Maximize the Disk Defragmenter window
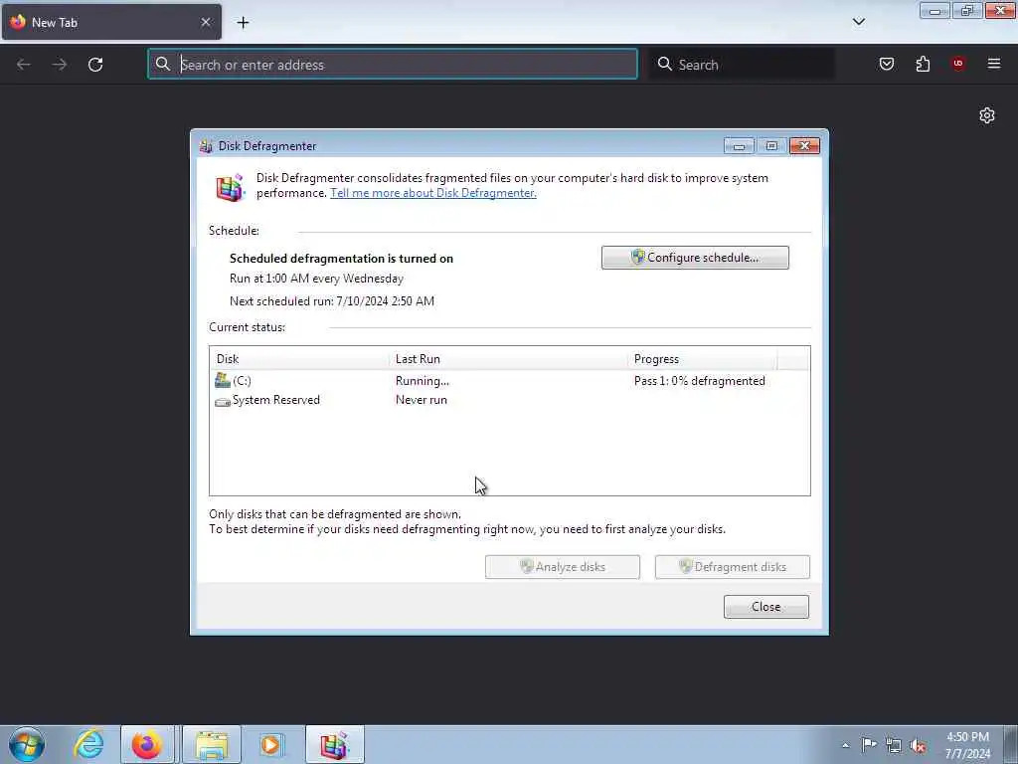 [771, 146]
